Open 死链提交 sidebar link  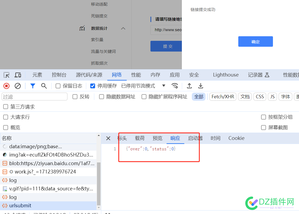[99, 16]
